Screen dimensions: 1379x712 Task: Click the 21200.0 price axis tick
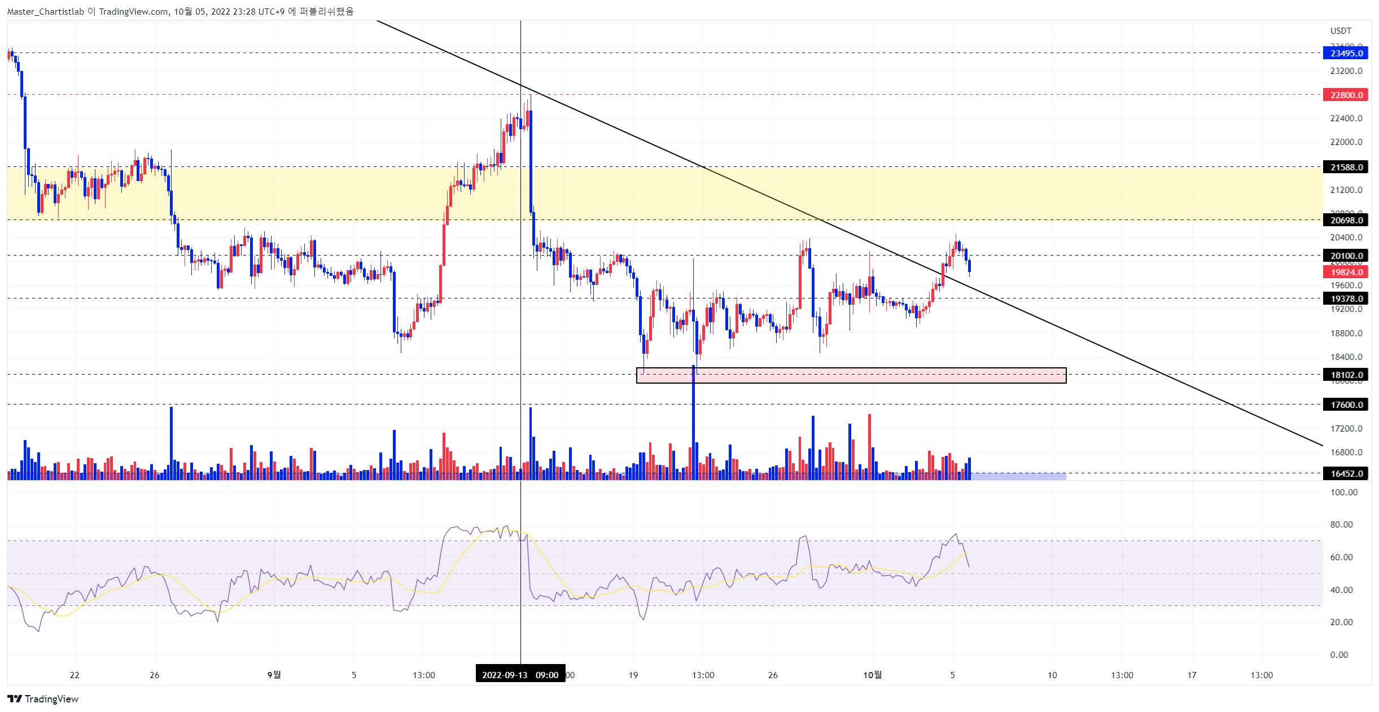(1346, 190)
